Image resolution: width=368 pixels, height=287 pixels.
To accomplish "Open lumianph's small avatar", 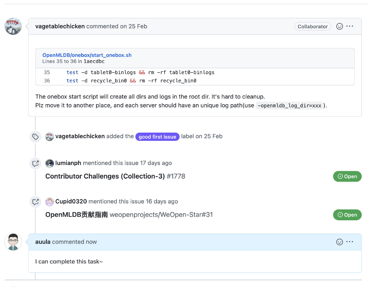I will tap(50, 163).
